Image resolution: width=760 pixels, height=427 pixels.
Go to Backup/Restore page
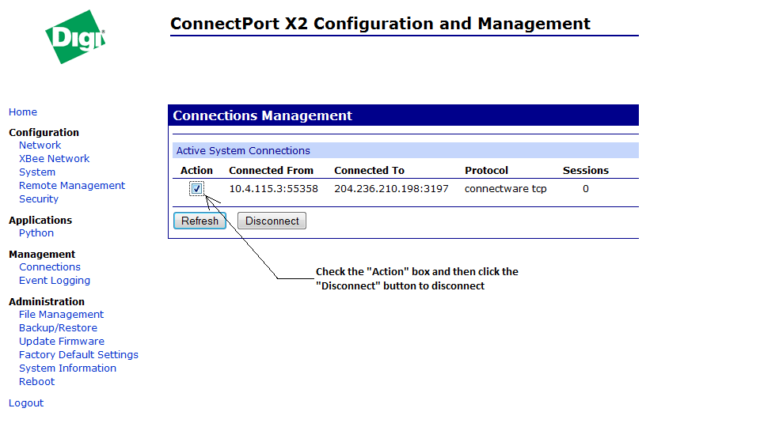tap(58, 328)
